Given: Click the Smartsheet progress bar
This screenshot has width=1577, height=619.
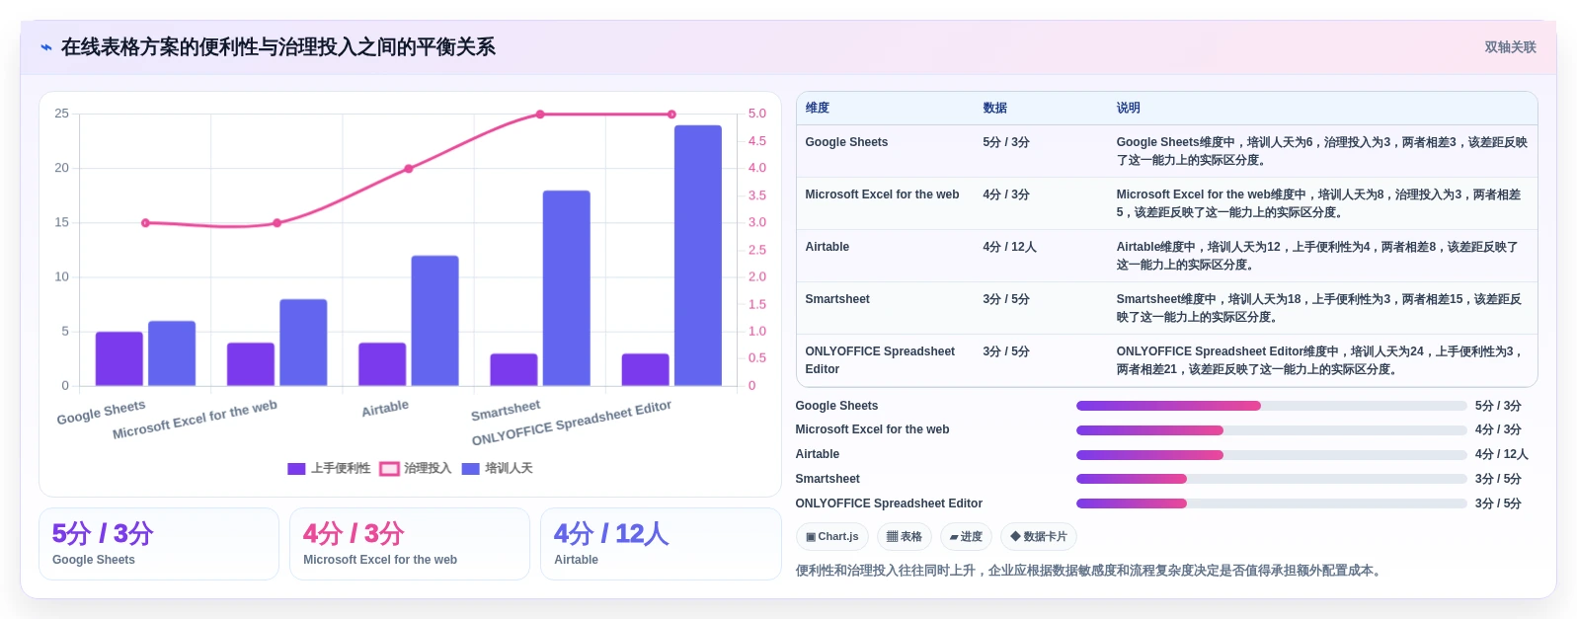Looking at the screenshot, I should point(1271,479).
